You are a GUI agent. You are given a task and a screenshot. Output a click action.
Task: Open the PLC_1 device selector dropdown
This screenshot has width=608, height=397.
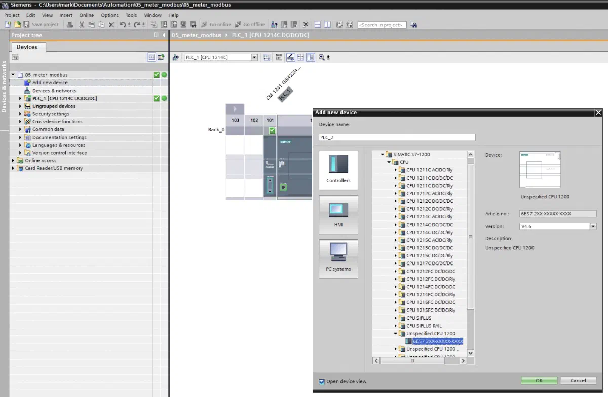pyautogui.click(x=254, y=57)
